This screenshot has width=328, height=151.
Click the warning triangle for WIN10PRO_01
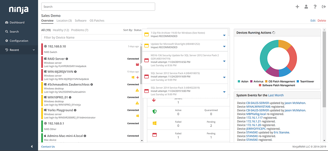tap(137, 103)
